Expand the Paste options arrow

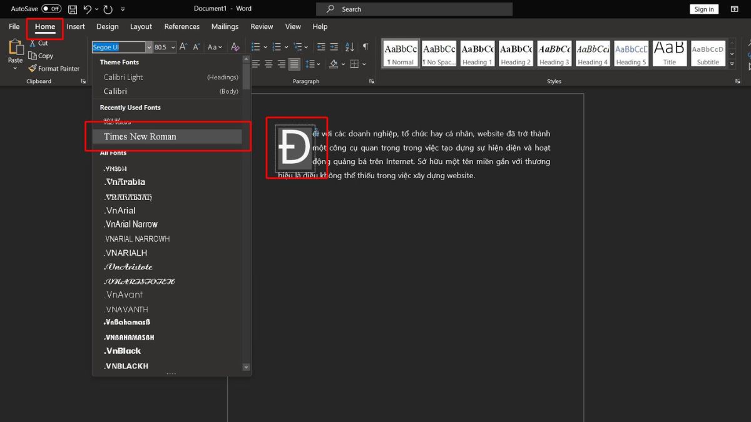[x=15, y=68]
